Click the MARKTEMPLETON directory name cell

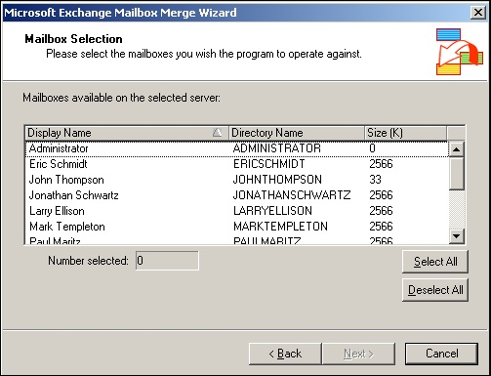pos(280,227)
